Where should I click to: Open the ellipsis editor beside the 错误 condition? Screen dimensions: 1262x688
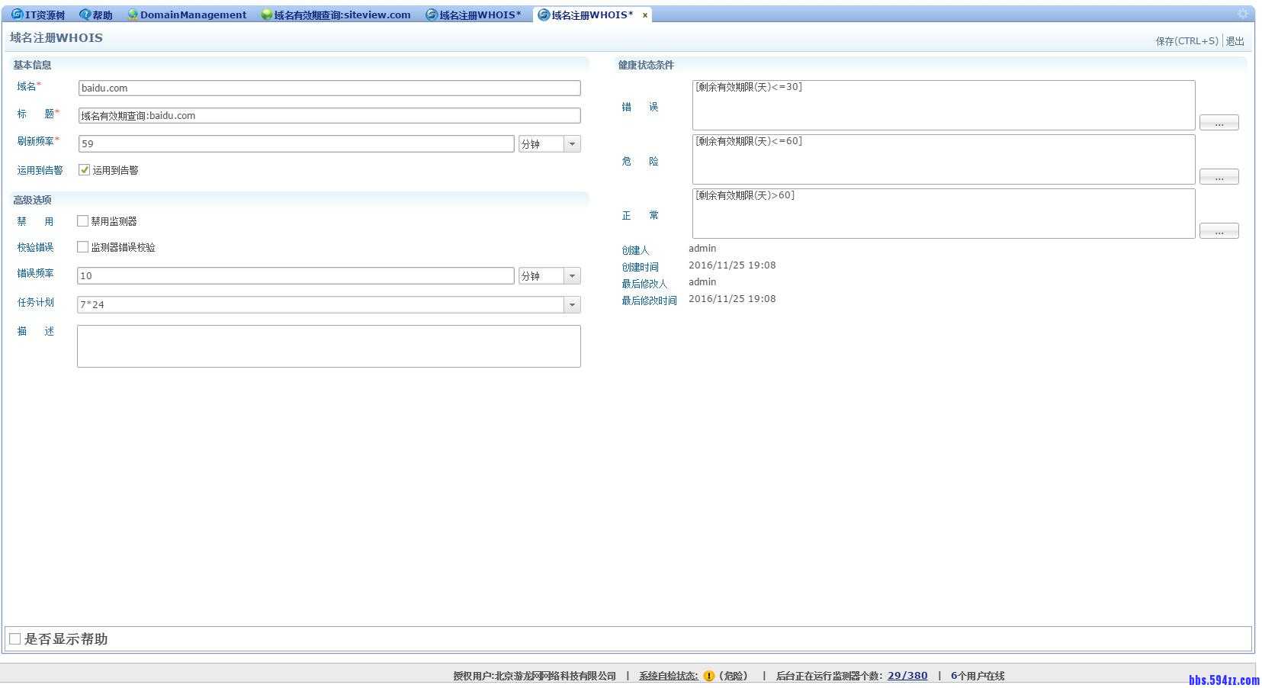(x=1219, y=122)
